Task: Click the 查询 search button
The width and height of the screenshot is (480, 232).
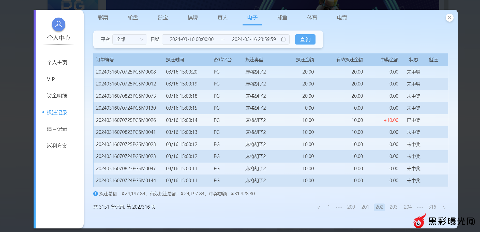Action: 305,39
